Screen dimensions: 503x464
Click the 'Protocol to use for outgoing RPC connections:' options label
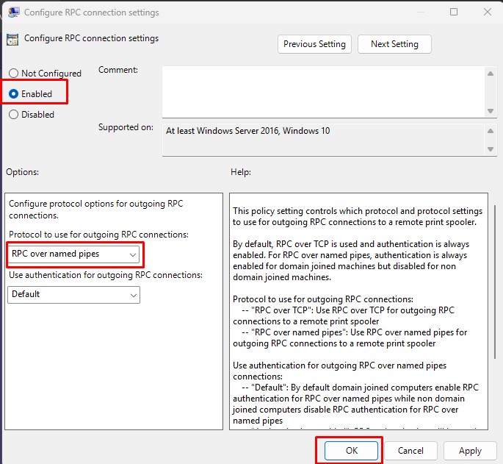[x=98, y=235]
